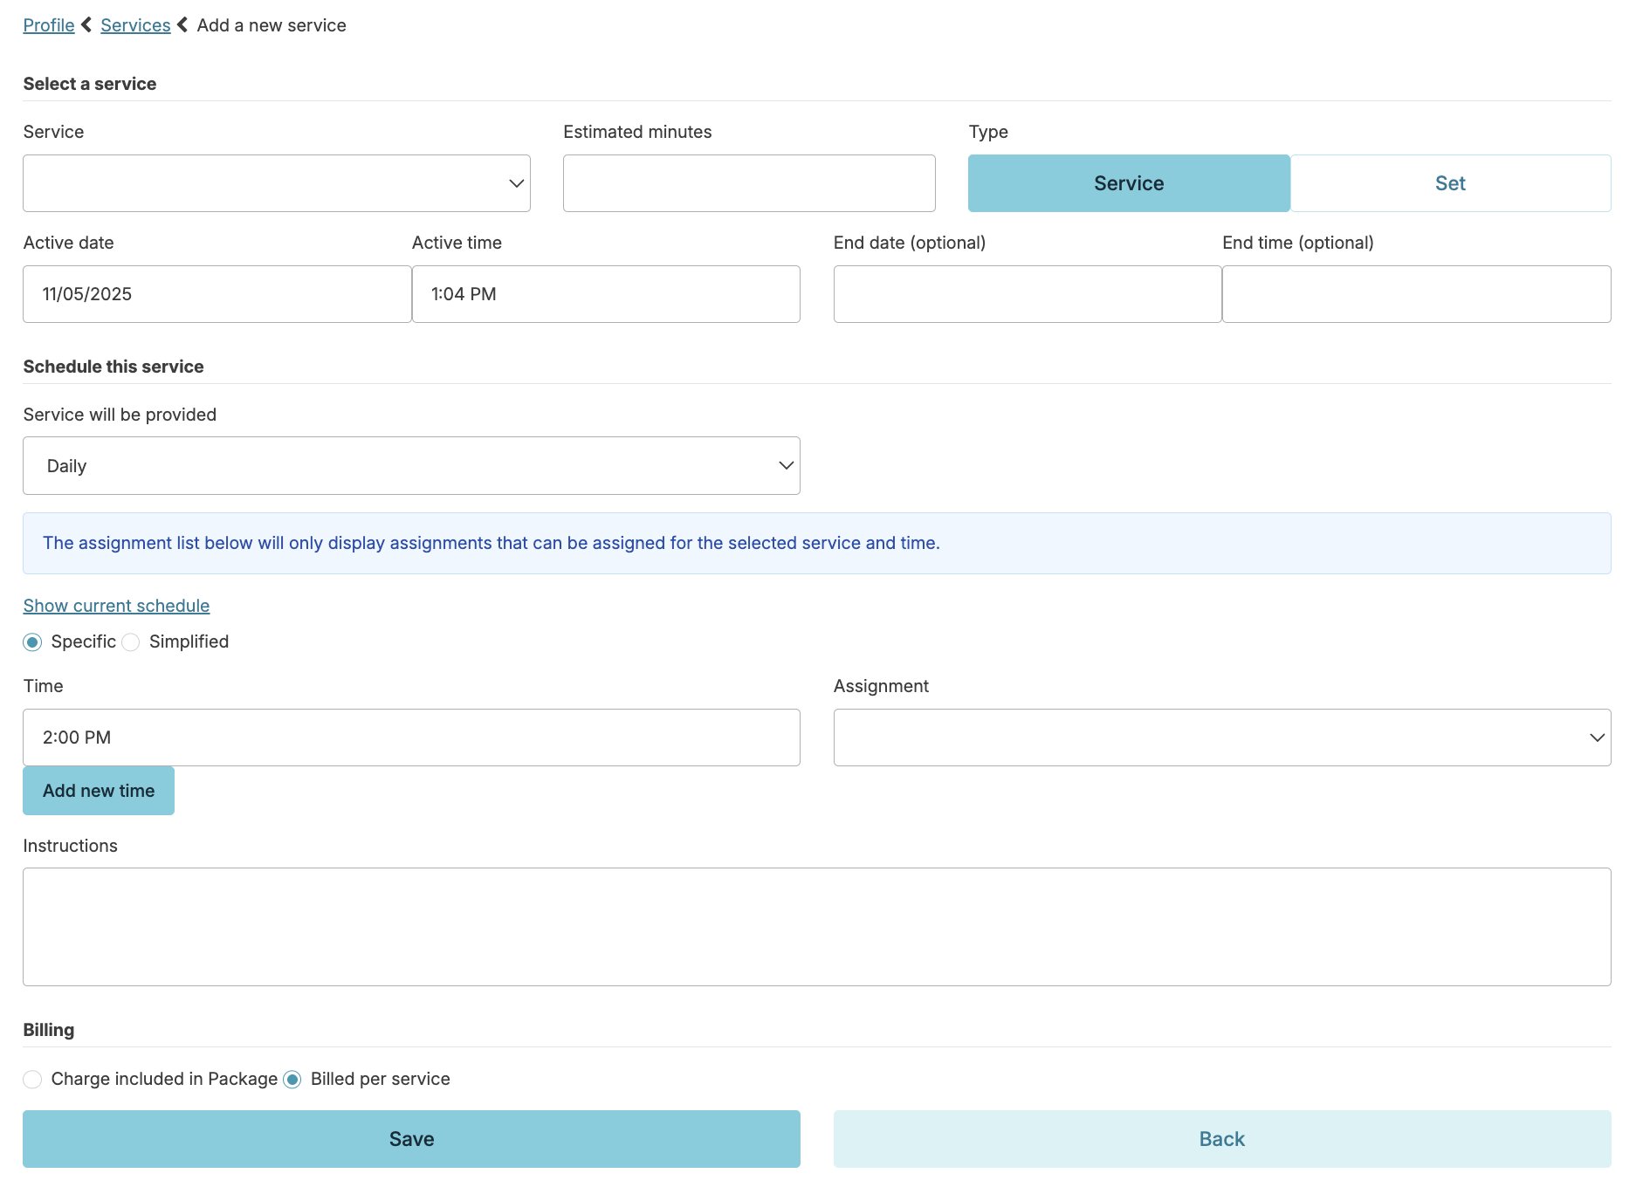Click Show current schedule link
This screenshot has width=1636, height=1187.
click(x=116, y=606)
